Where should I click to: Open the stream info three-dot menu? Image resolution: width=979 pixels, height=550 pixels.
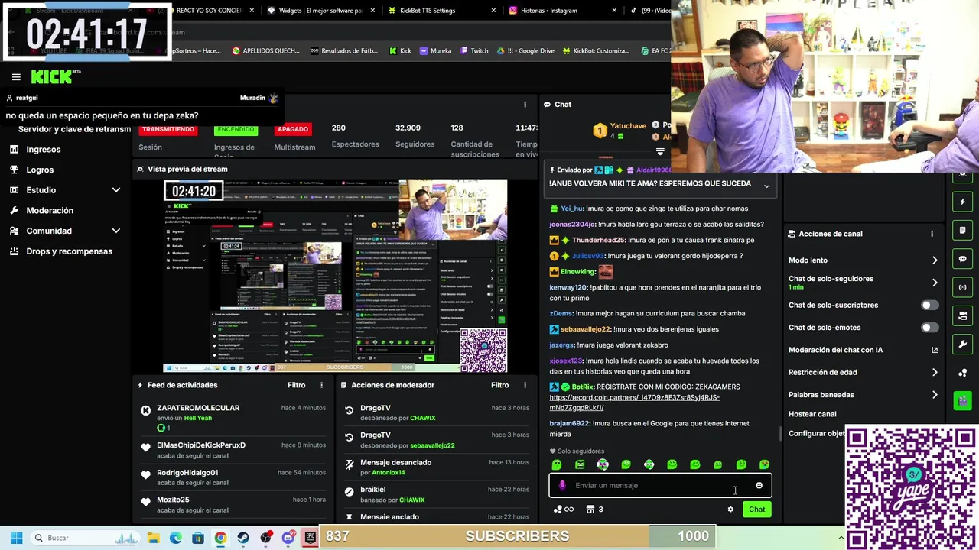(x=525, y=105)
